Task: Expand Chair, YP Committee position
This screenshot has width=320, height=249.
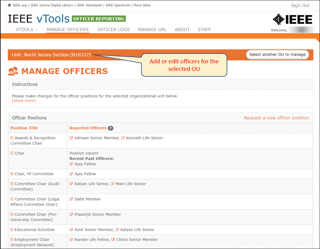Action: point(12,174)
